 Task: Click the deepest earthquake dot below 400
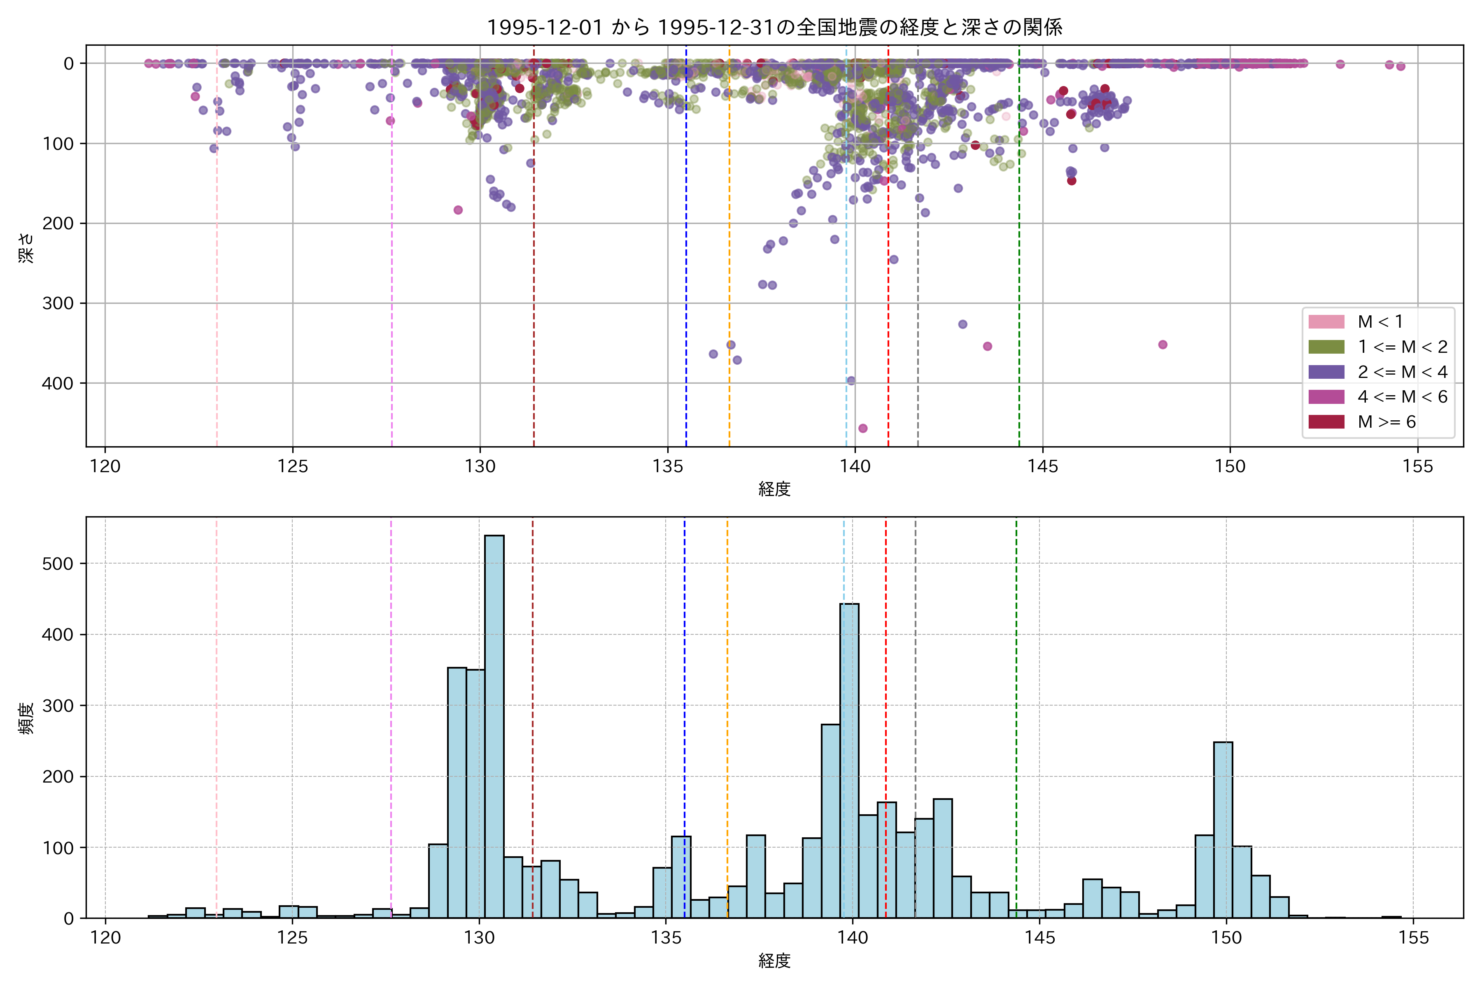coord(862,429)
